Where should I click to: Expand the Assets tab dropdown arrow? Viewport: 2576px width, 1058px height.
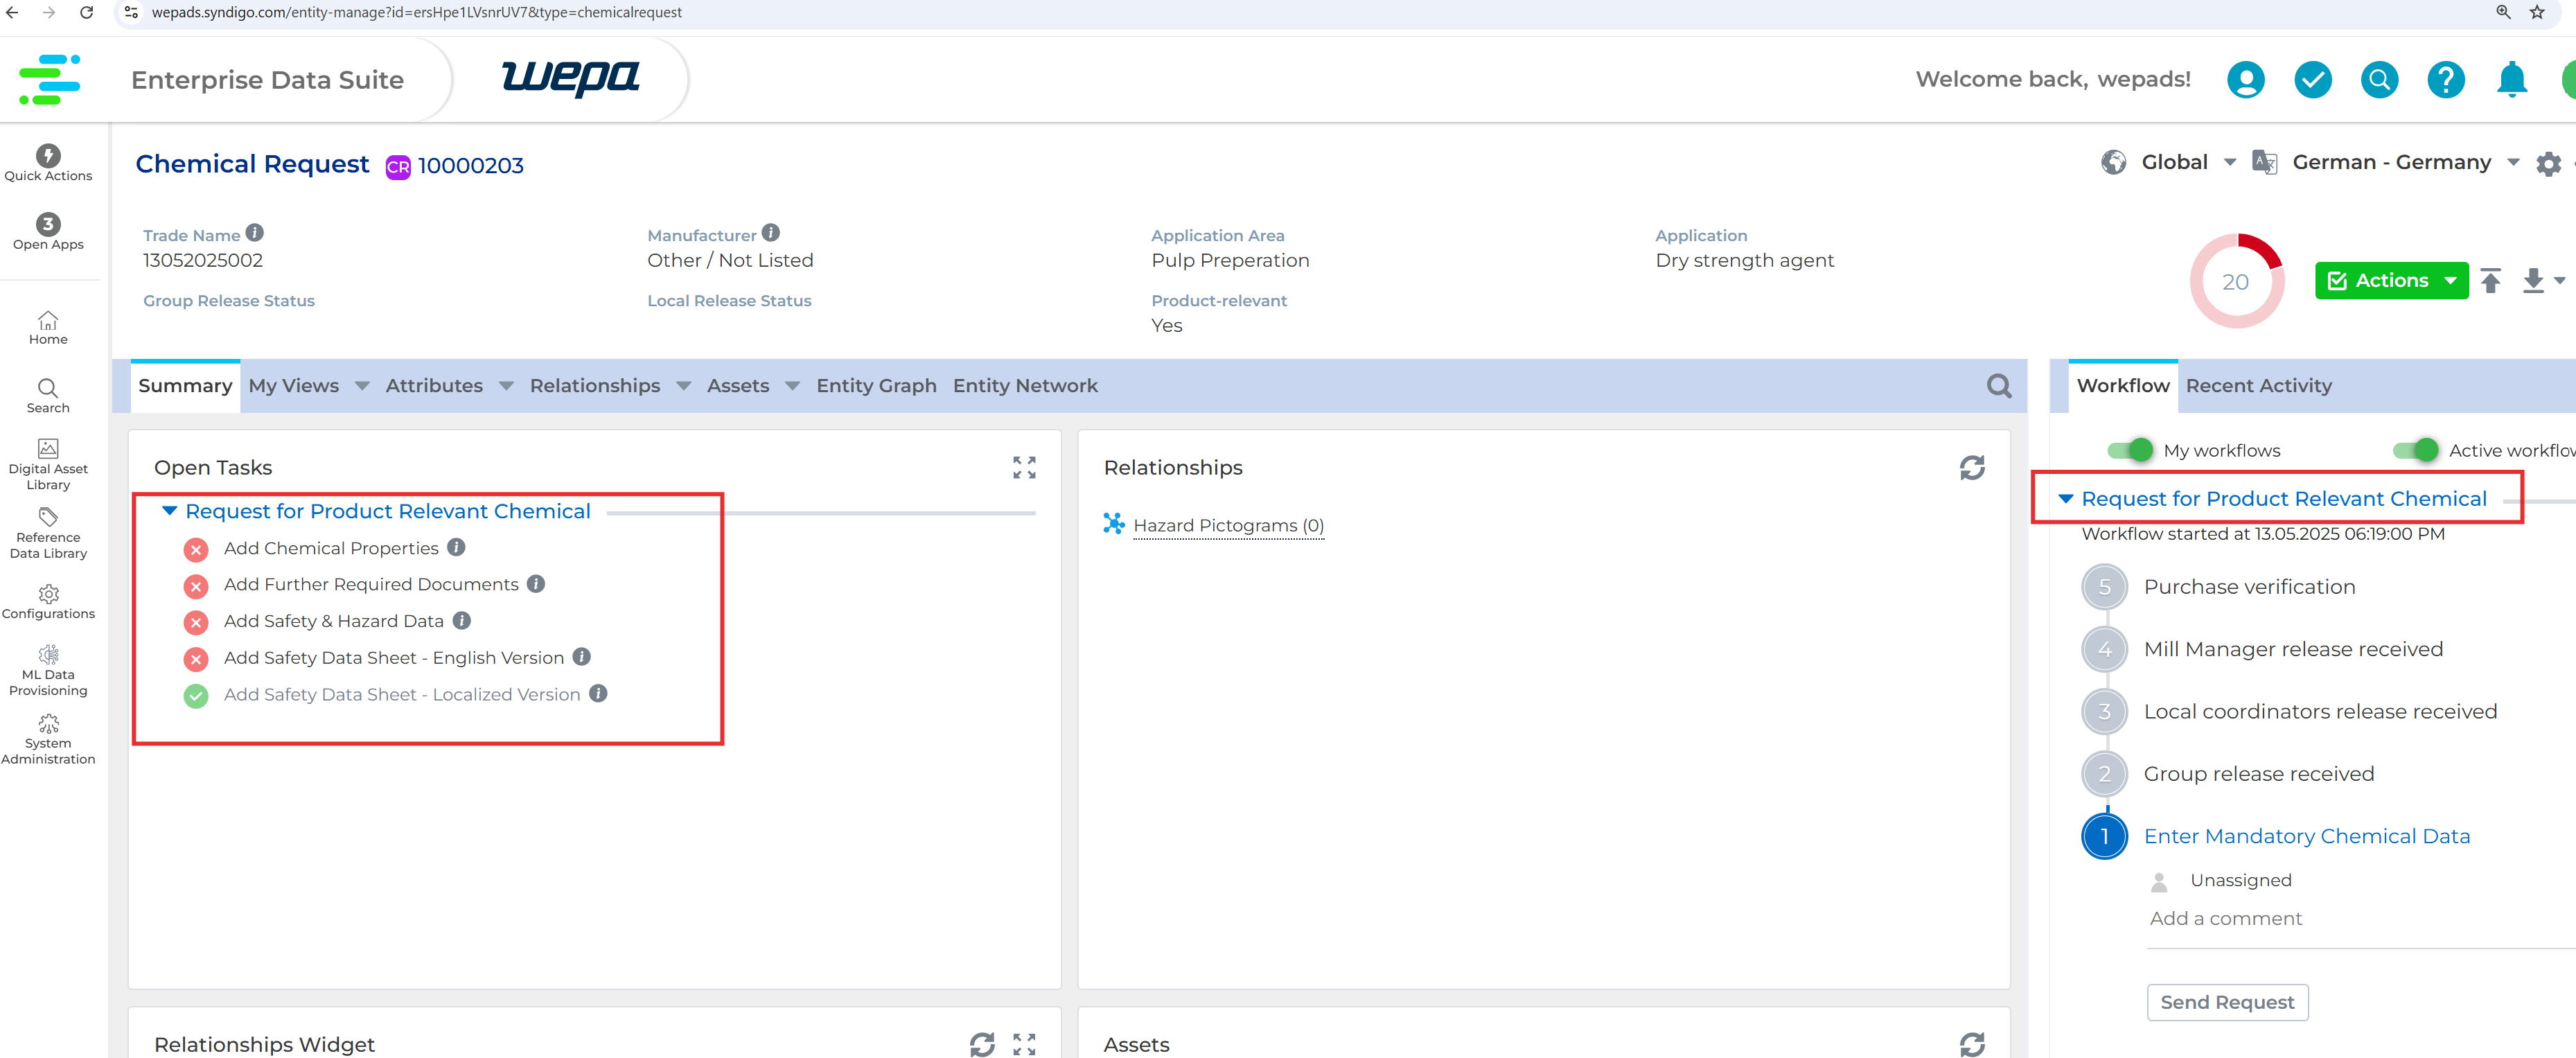[792, 386]
